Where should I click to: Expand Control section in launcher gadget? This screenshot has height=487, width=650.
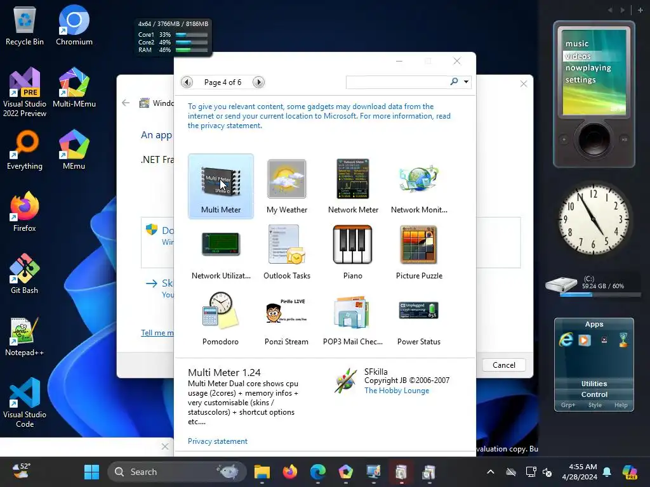[594, 394]
